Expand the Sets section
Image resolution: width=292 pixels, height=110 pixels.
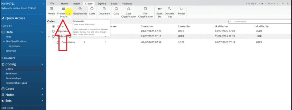point(42,101)
